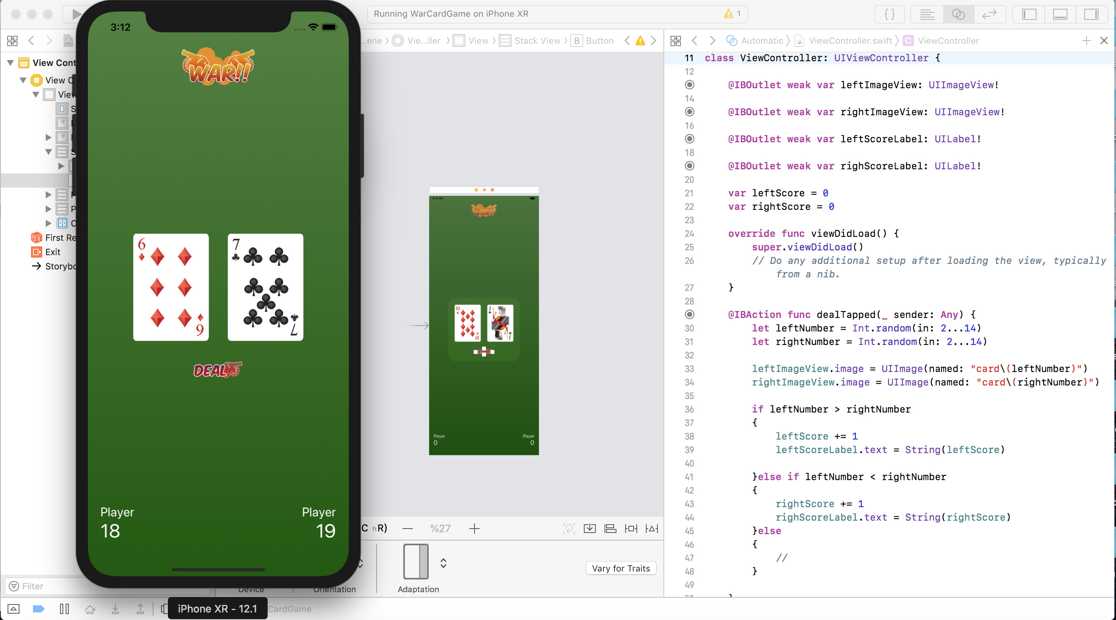The width and height of the screenshot is (1116, 620).
Task: Toggle the Navigator panel visibility
Action: click(x=1029, y=14)
